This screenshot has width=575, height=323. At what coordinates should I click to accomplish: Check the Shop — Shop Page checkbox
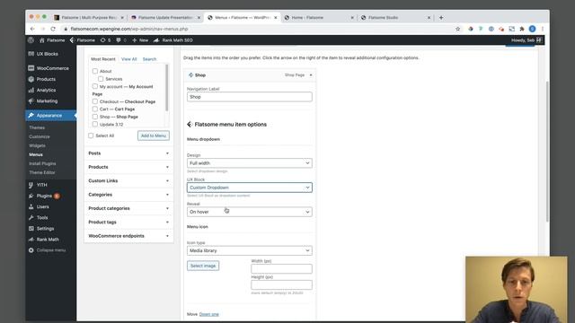[x=95, y=117]
